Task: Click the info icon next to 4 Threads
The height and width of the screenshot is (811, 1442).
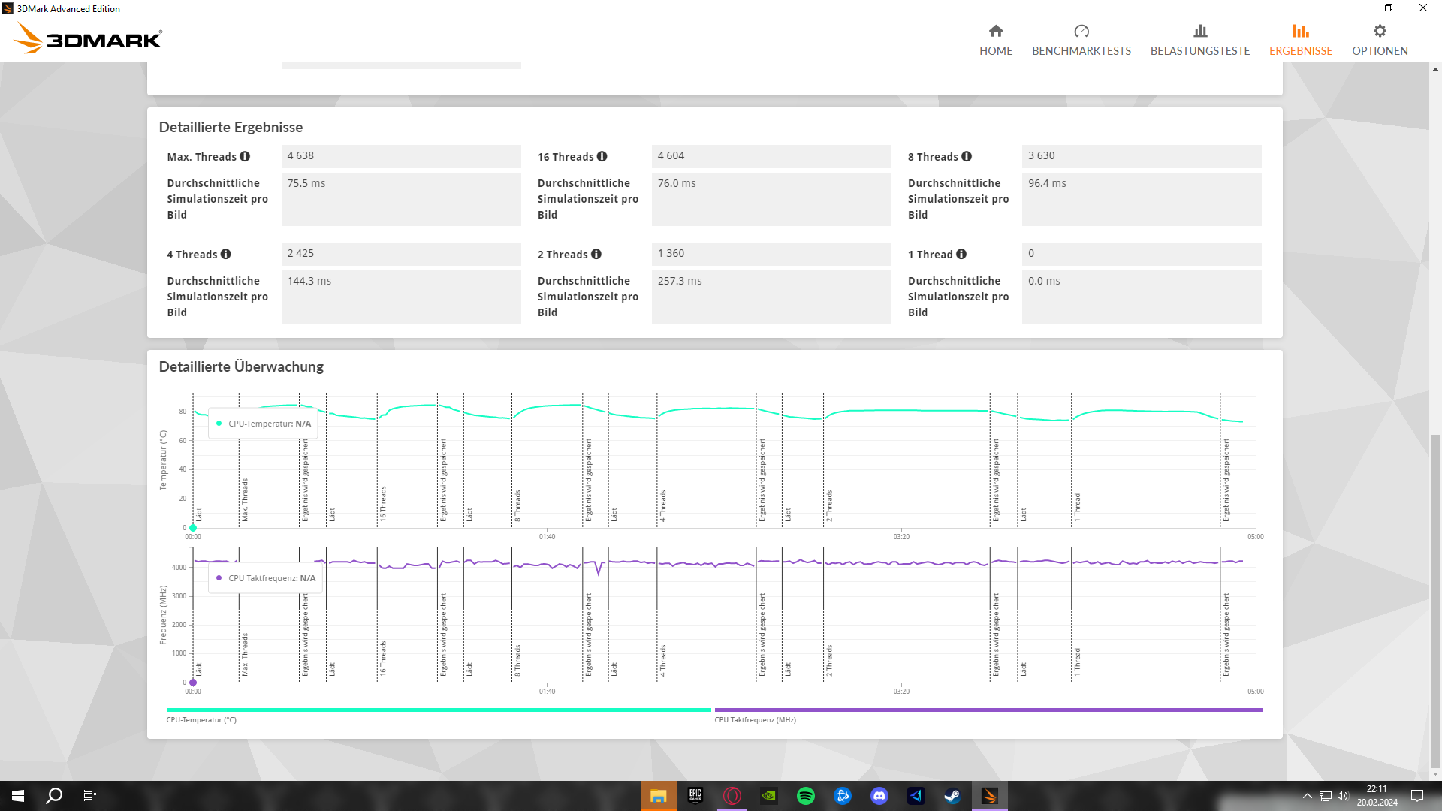Action: pos(225,254)
